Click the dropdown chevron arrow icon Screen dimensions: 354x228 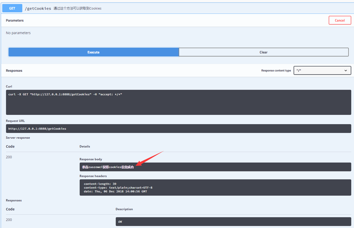pos(346,70)
